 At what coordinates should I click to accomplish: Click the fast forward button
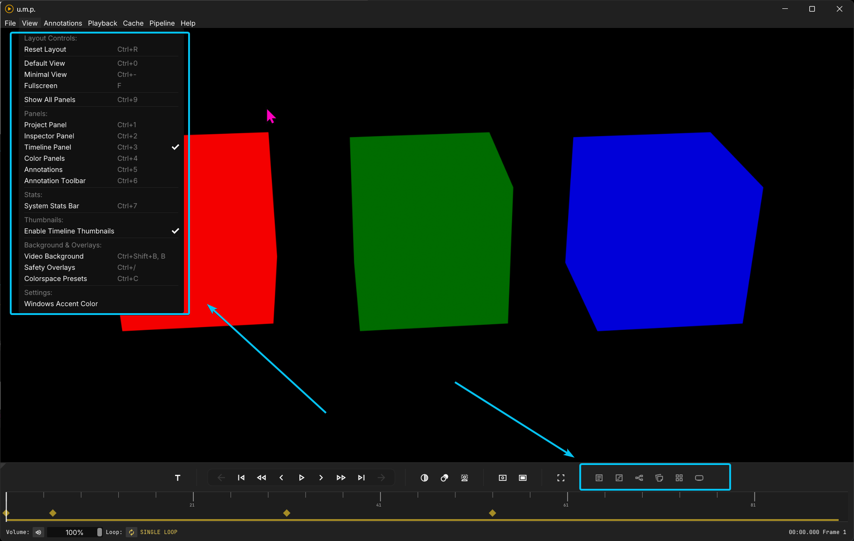click(341, 478)
